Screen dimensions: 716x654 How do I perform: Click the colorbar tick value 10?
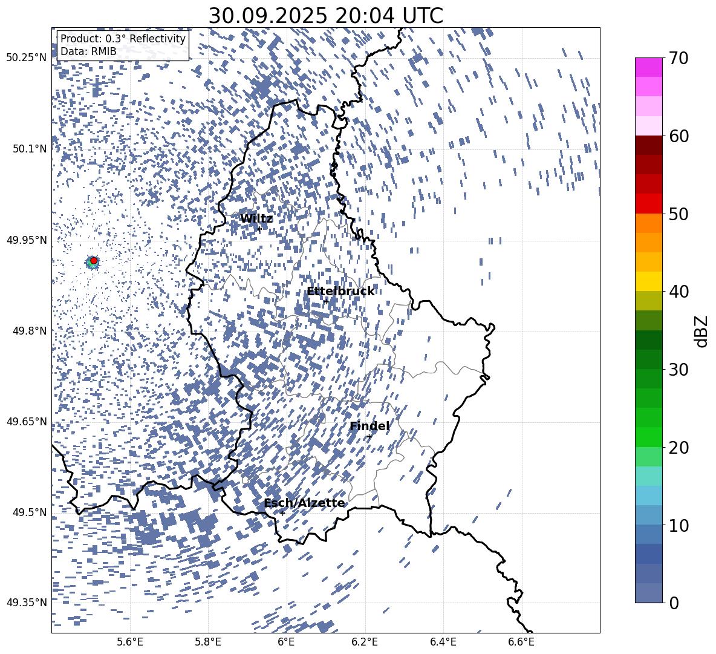[679, 525]
